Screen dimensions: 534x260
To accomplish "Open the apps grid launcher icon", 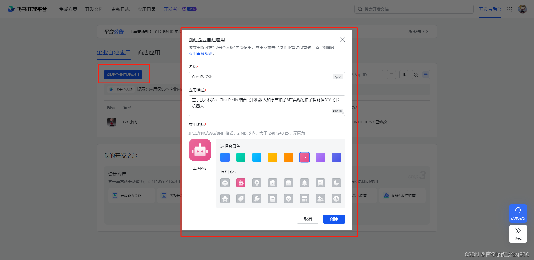I will (x=510, y=9).
